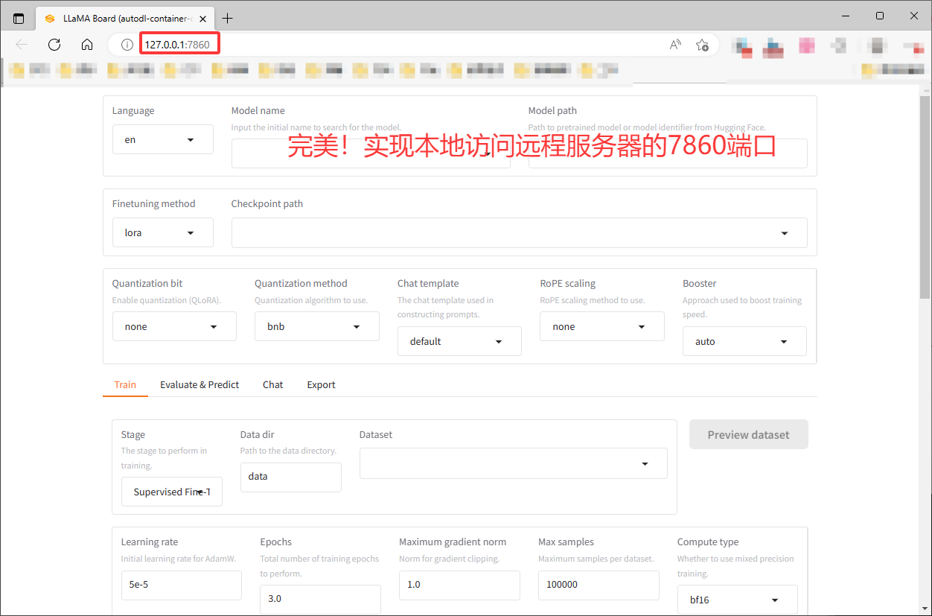This screenshot has height=616, width=932.
Task: Click the Preview dataset button
Action: pyautogui.click(x=748, y=434)
